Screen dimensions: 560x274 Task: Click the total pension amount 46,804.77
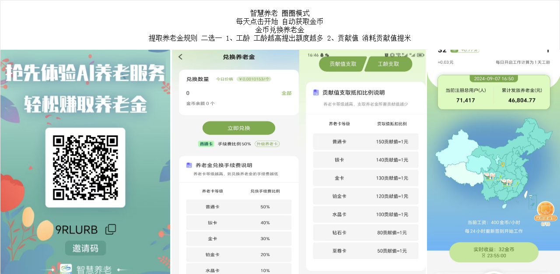522,100
